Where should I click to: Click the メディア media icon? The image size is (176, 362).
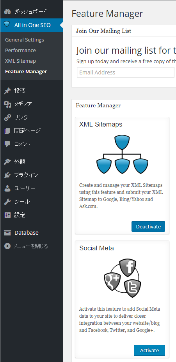pos(7,104)
